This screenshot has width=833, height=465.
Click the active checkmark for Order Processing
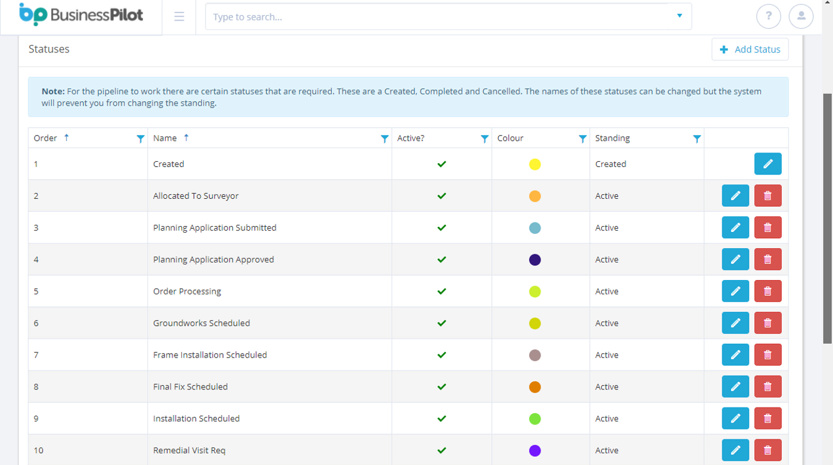coord(442,291)
